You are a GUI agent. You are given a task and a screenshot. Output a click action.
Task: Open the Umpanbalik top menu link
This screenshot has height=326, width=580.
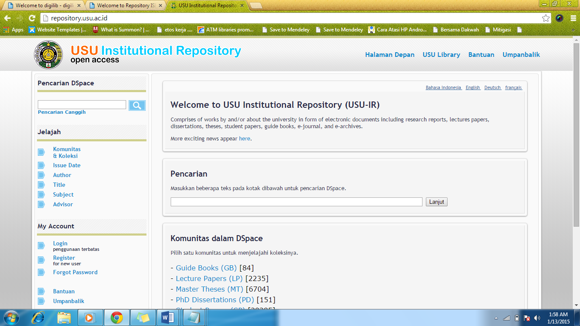[521, 55]
